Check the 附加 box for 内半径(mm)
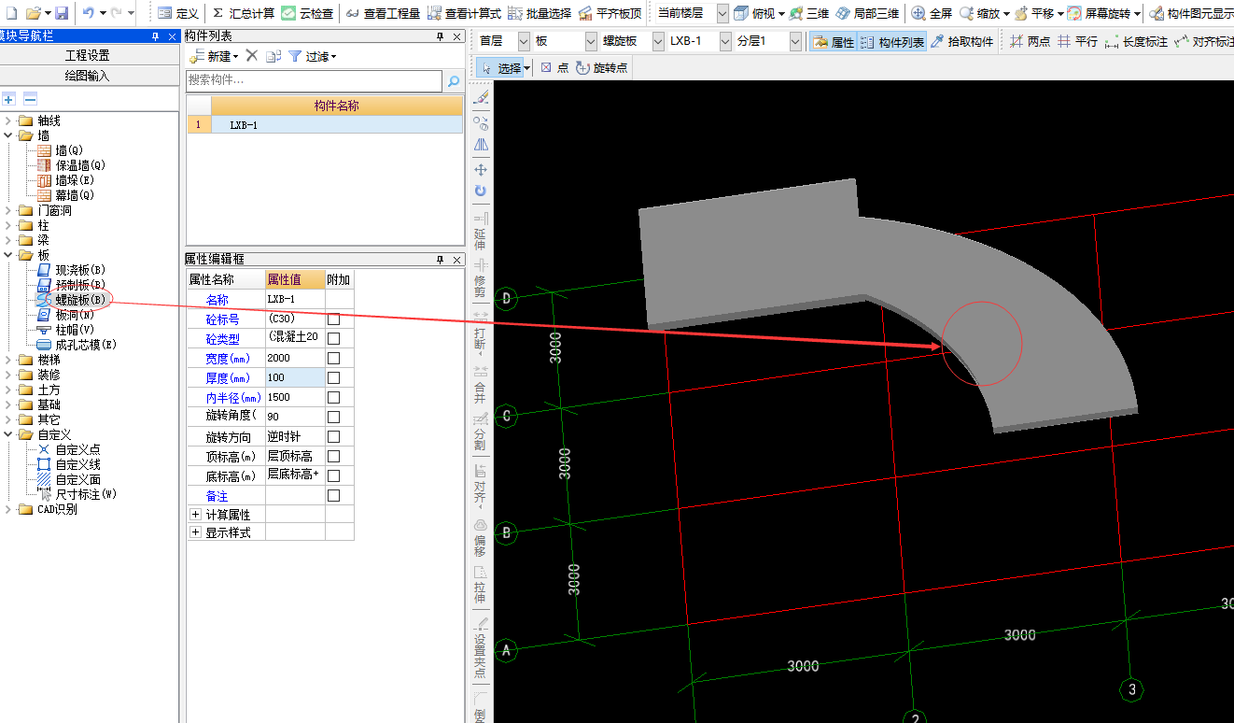This screenshot has height=723, width=1234. coord(333,398)
